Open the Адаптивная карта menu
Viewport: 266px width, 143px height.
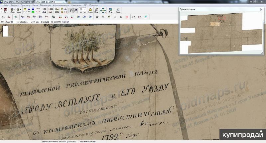[61, 5]
